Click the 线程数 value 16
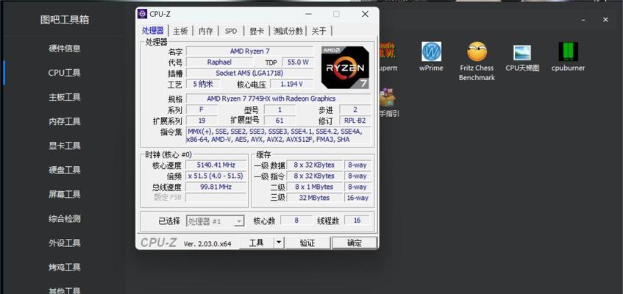 tap(357, 220)
